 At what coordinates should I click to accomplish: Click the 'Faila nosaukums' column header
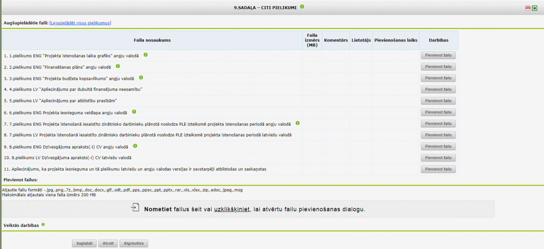(152, 40)
